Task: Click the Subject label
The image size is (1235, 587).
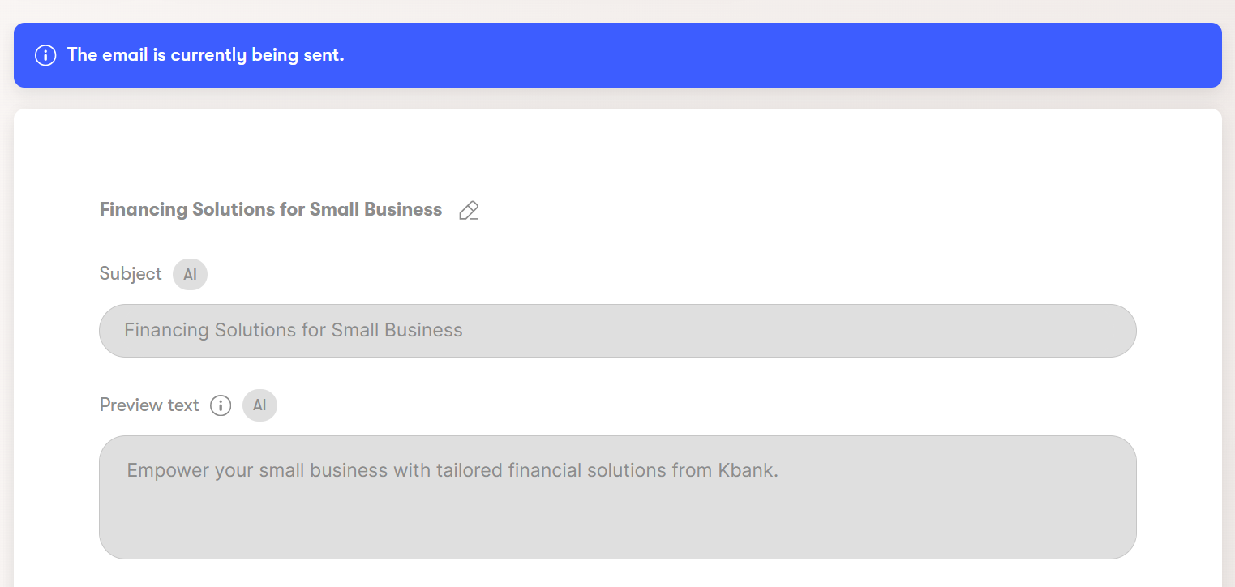Action: point(131,274)
